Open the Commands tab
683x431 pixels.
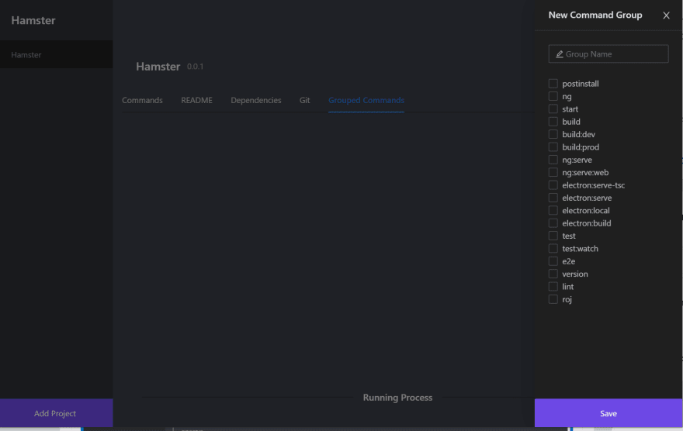tap(142, 100)
